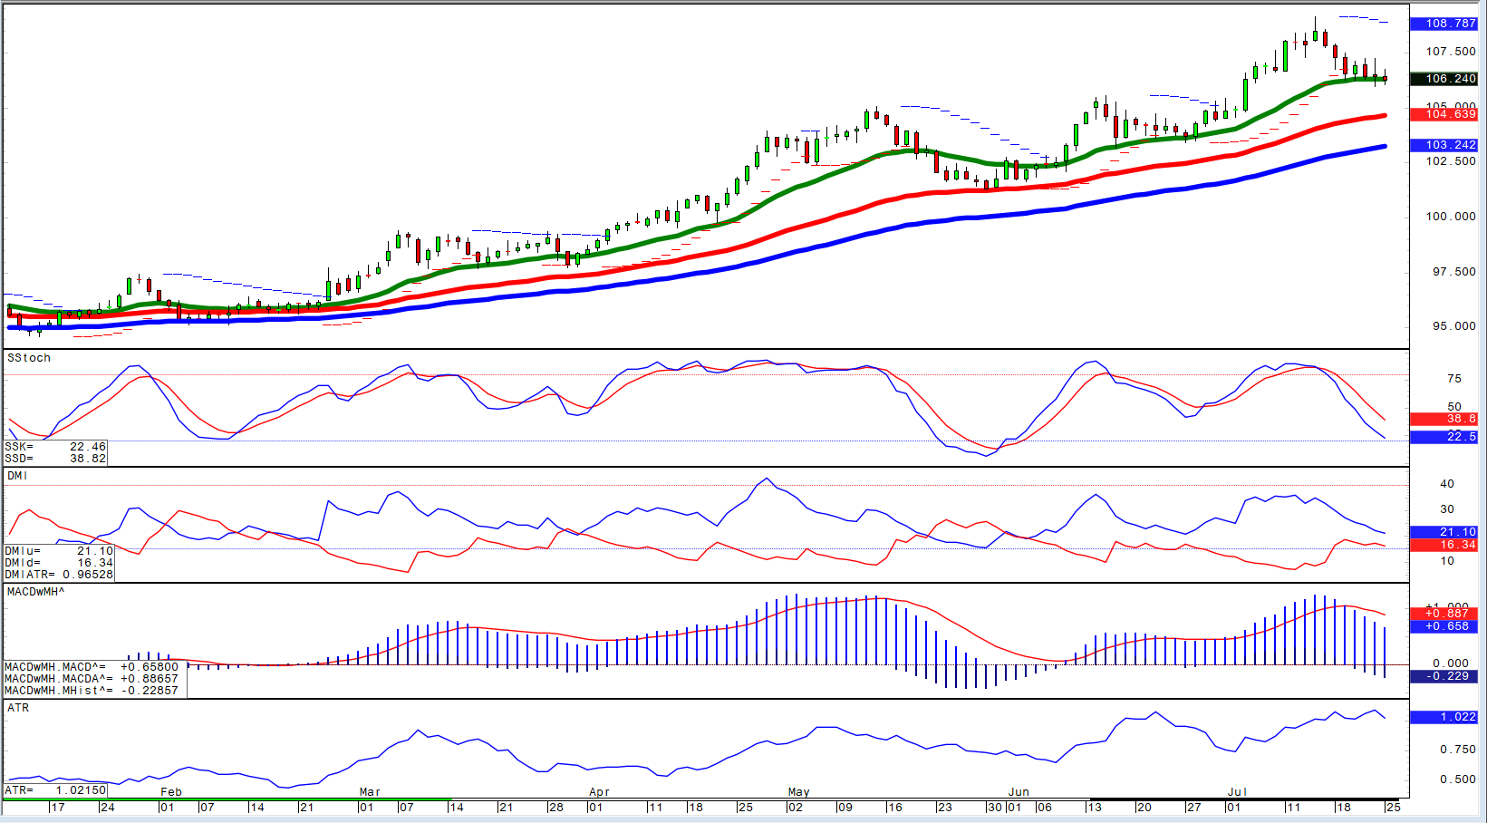Select the current price label 106.240

(1444, 79)
